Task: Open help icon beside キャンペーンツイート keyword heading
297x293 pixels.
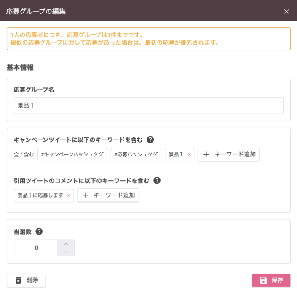Action: 150,140
